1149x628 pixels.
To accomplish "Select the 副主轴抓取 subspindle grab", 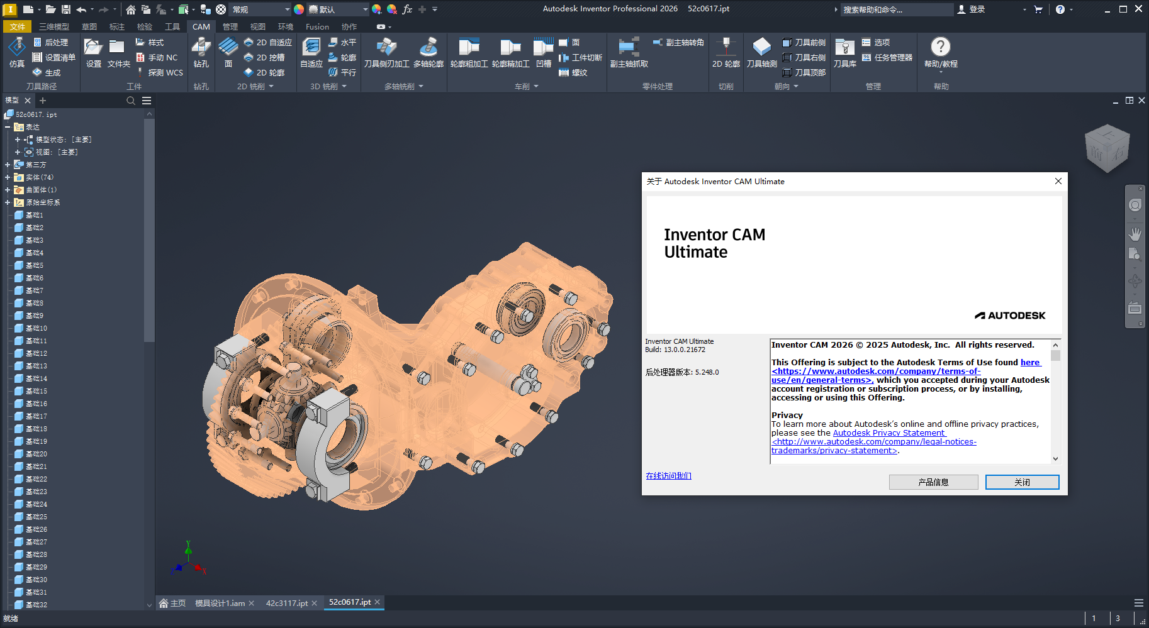I will (x=629, y=52).
